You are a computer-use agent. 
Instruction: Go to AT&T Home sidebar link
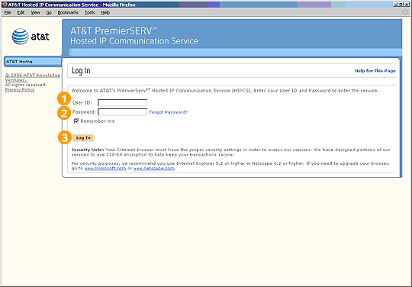(33, 62)
